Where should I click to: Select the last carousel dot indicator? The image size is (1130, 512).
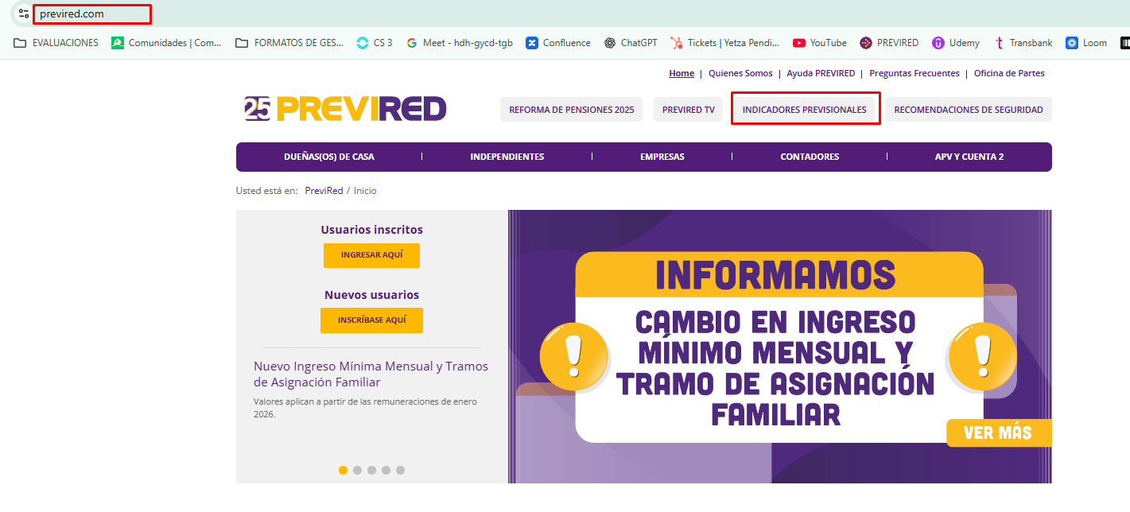point(400,470)
